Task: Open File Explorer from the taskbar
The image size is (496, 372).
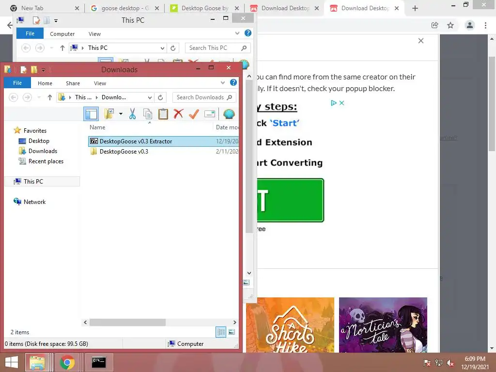Action: (37, 362)
